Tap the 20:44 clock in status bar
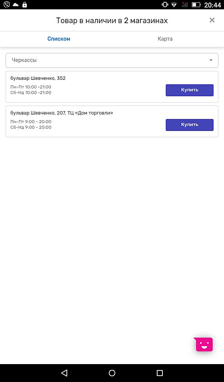The width and height of the screenshot is (224, 382). [x=213, y=5]
